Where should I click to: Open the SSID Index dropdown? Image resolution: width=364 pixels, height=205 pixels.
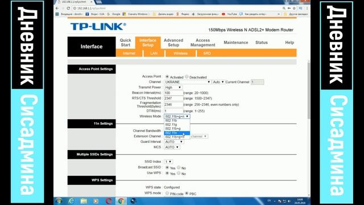click(x=168, y=162)
